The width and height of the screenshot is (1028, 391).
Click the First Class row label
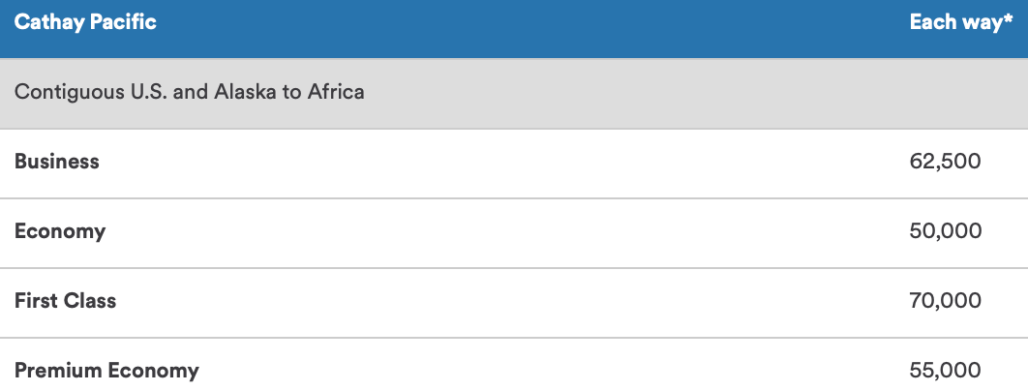point(65,301)
